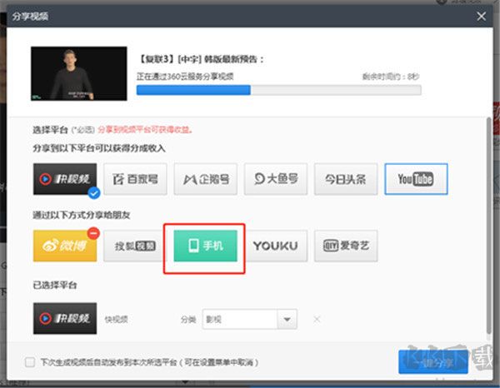Image resolution: width=500 pixels, height=388 pixels.
Task: Select the 快视频 platform tile
Action: click(x=65, y=179)
